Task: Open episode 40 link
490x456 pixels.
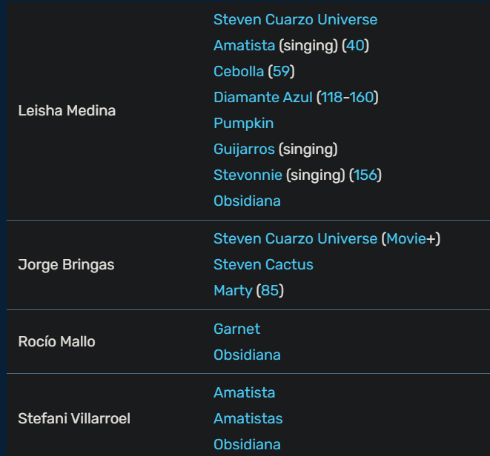Action: 355,46
